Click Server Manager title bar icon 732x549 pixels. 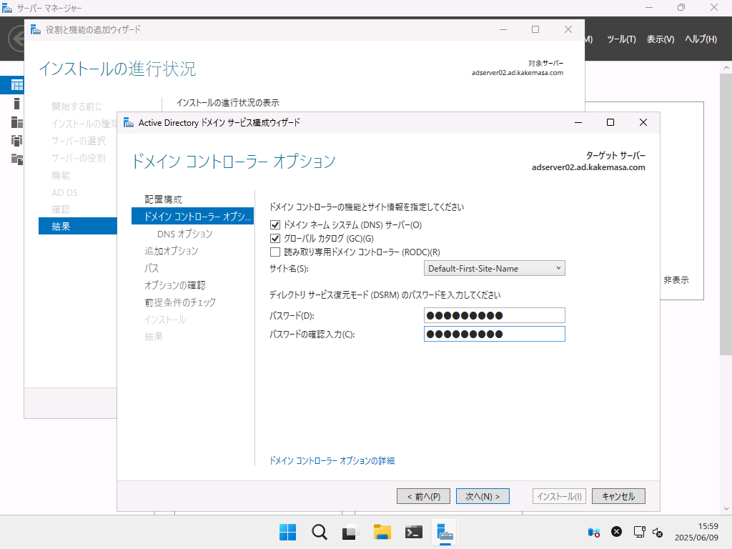pyautogui.click(x=7, y=8)
